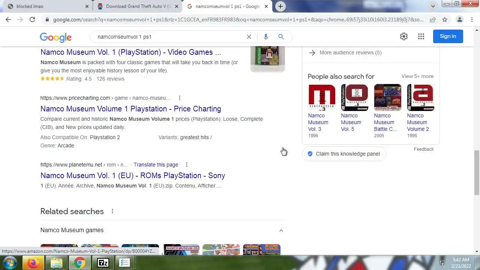
Task: Open Namco Museum Vol. 5 thumbnail
Action: click(x=354, y=97)
